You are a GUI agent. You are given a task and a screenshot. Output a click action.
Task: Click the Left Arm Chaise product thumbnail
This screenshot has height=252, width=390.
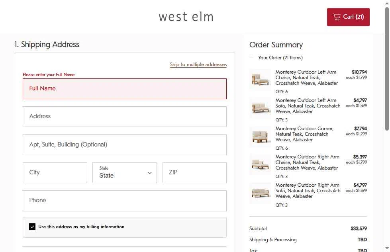[260, 79]
